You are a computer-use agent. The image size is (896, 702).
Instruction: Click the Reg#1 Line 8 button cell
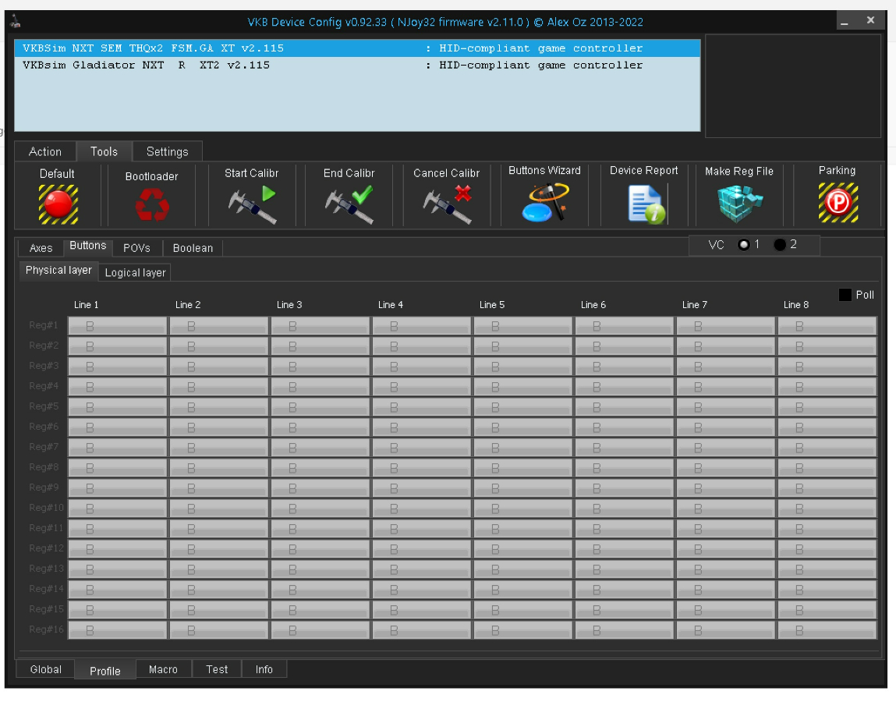tap(827, 326)
